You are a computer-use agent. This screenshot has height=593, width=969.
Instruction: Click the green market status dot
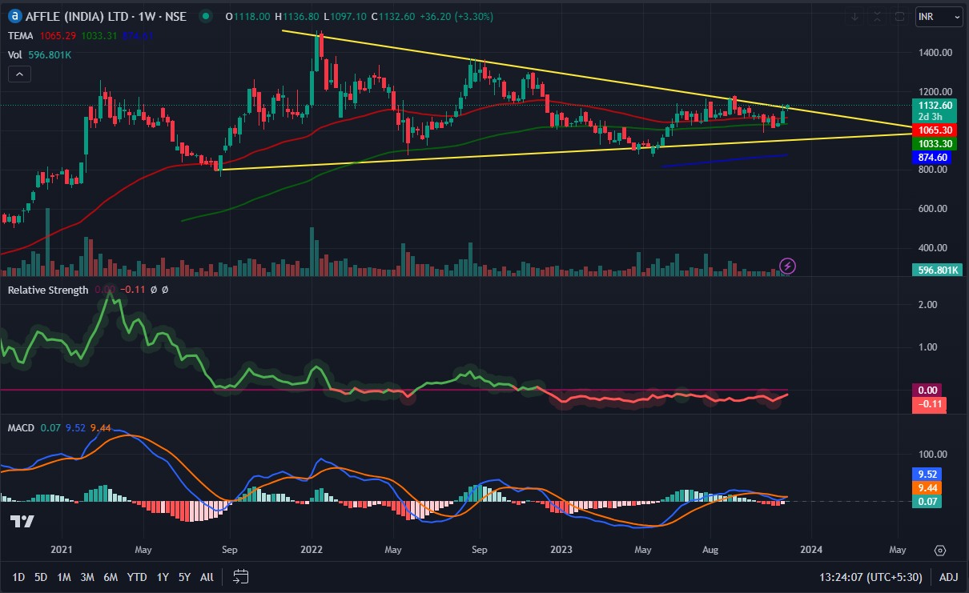[x=207, y=16]
